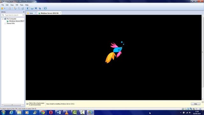Image resolution: width=204 pixels, height=115 pixels.
Task: Click the revert to snapshot icon
Action: 19,8
